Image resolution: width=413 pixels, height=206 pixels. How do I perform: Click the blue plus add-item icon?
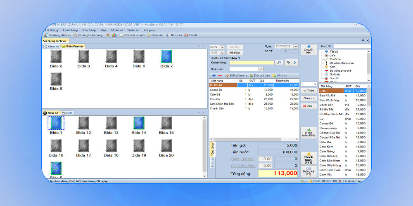(214, 75)
